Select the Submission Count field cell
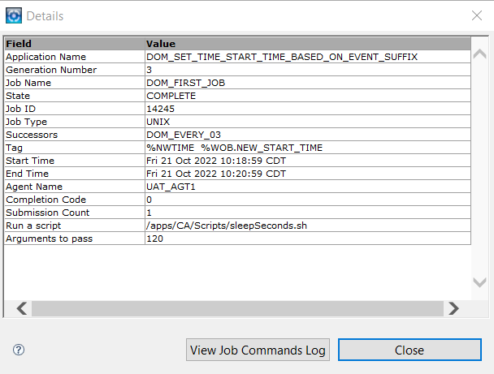Viewport: 494px width, 374px height. [x=75, y=213]
